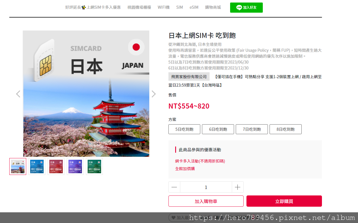
Task: Click the line ending 使用期限至2023/06/30
Action: (208, 62)
